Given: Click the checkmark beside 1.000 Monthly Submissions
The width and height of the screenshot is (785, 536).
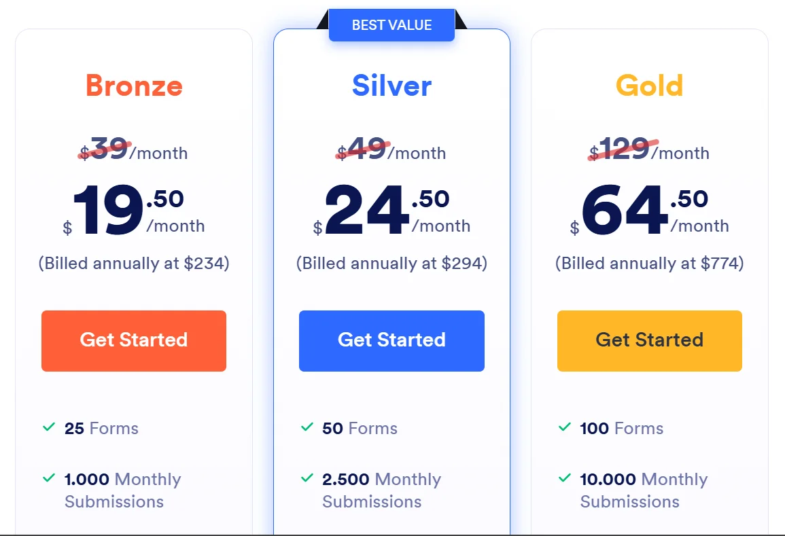Looking at the screenshot, I should tap(49, 478).
